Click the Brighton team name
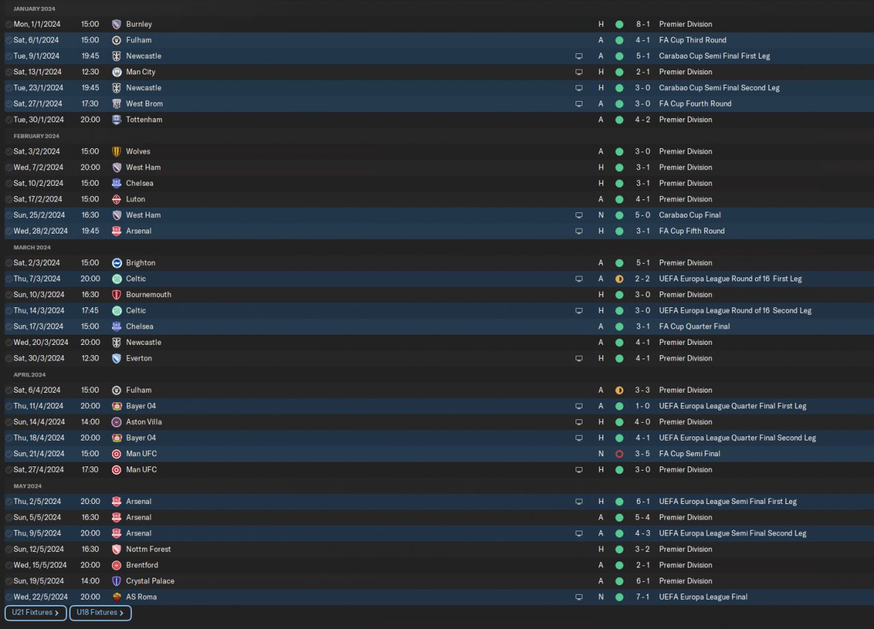The width and height of the screenshot is (874, 629). pyautogui.click(x=141, y=263)
